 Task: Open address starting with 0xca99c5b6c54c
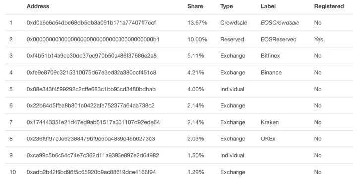pyautogui.click(x=93, y=155)
